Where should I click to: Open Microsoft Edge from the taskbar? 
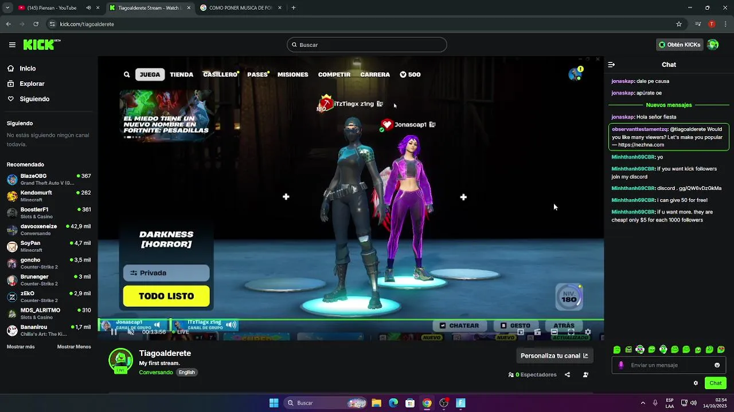pyautogui.click(x=393, y=403)
